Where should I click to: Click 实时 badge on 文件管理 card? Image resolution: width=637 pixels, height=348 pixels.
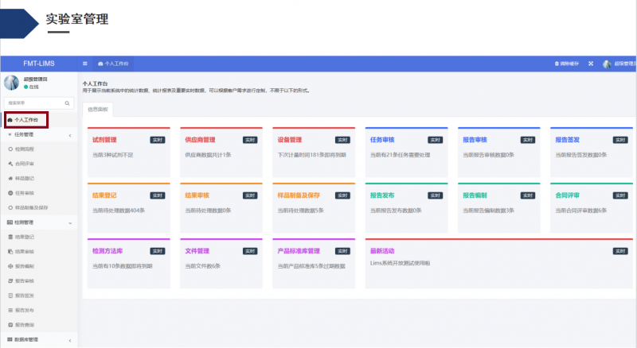(250, 252)
